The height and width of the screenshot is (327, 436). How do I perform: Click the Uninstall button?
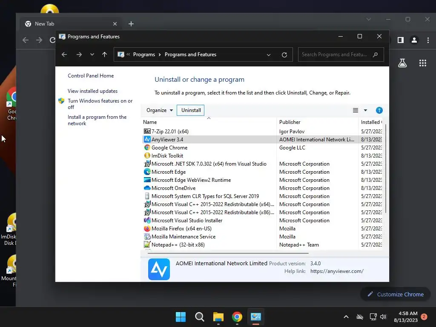(x=191, y=110)
